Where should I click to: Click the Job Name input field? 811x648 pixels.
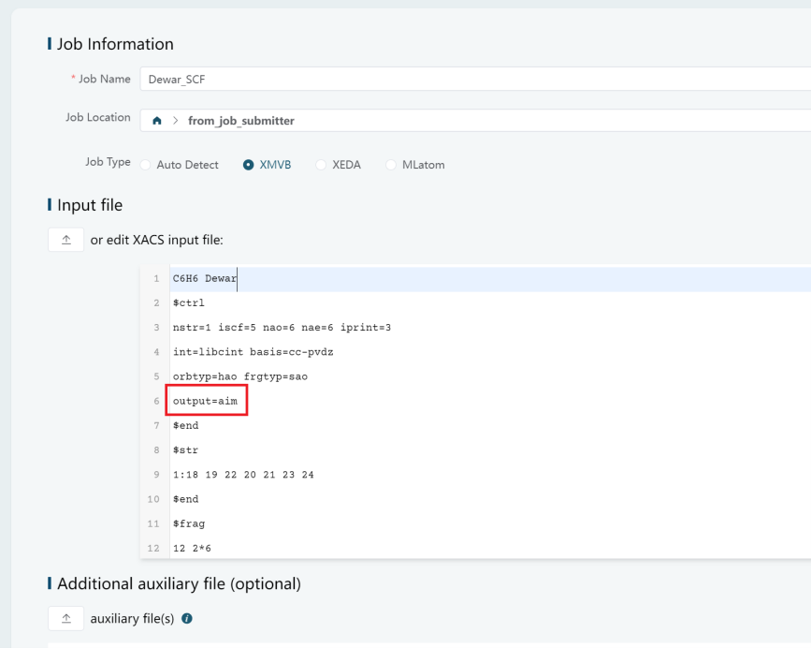point(475,80)
